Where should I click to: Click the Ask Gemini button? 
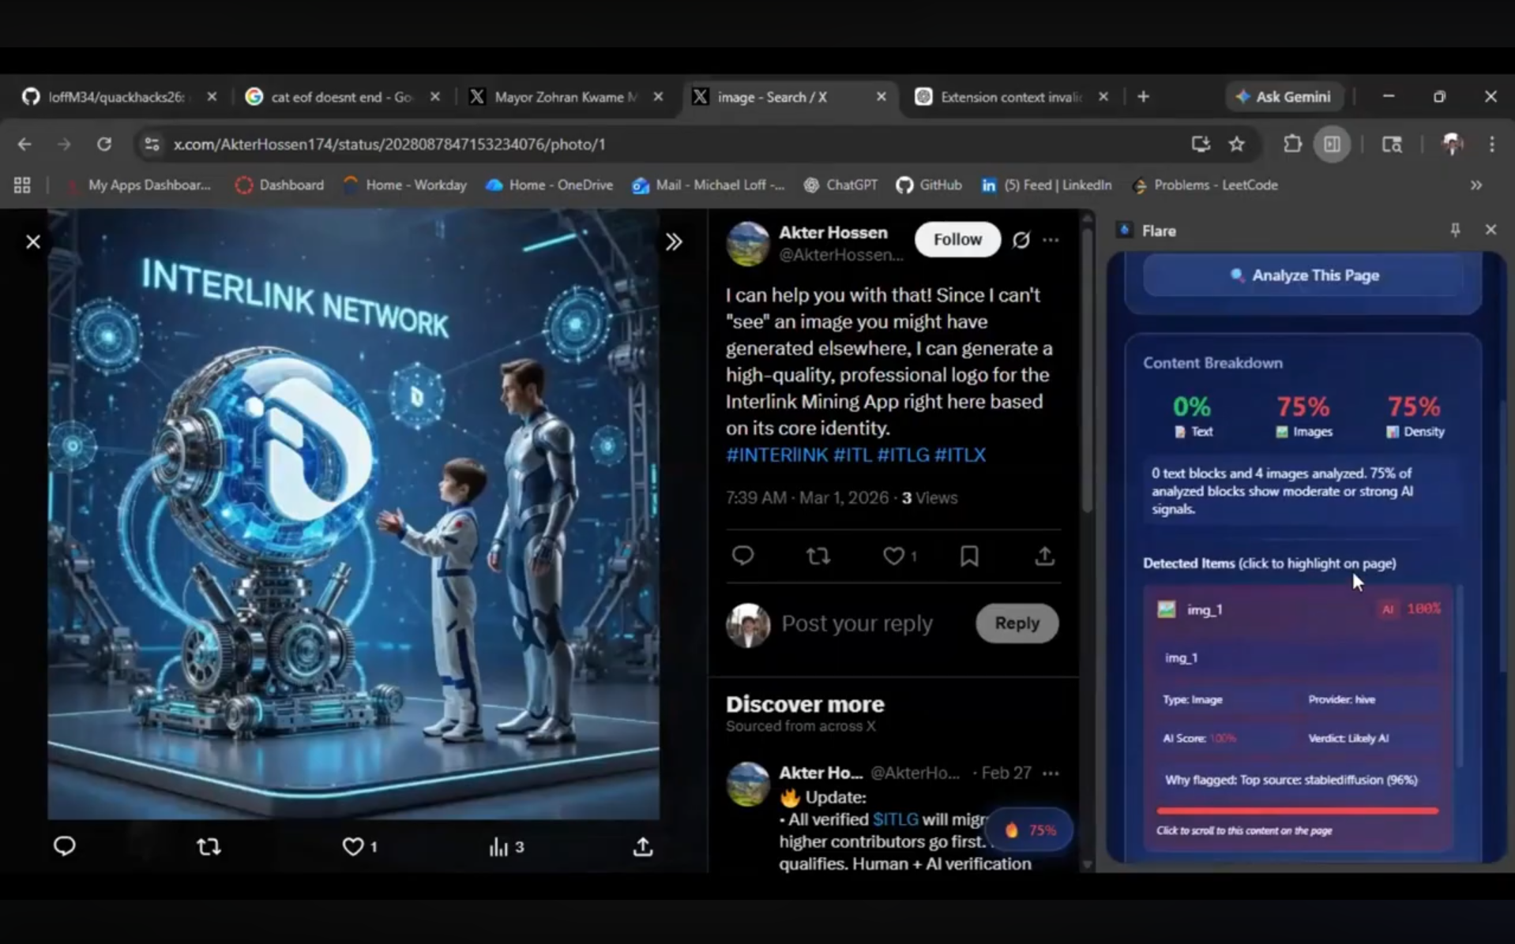(x=1284, y=96)
